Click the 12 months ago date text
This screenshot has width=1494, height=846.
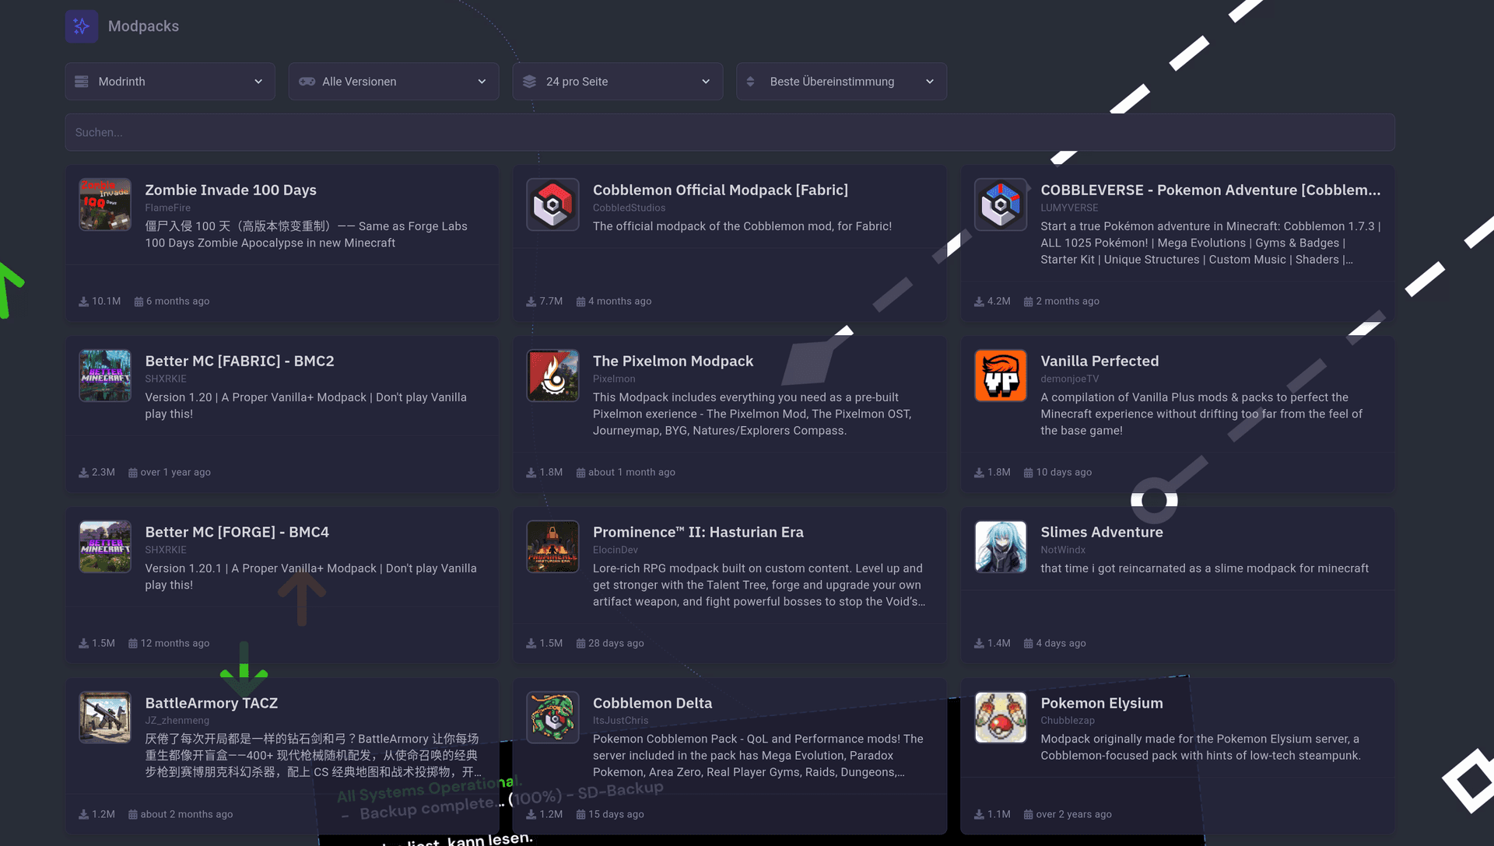coord(174,643)
